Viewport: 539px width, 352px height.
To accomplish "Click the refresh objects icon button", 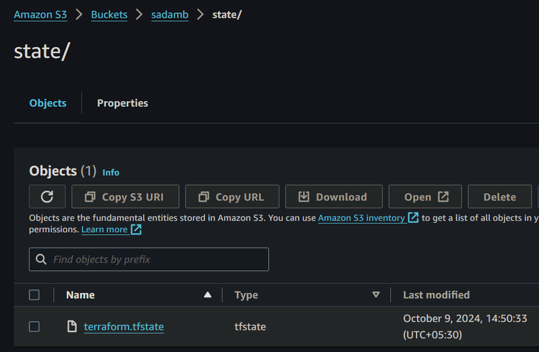I will (47, 197).
